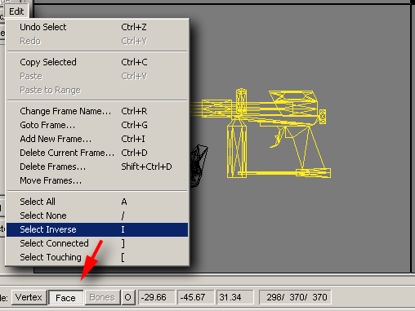Choose Select Touching option
The height and width of the screenshot is (311, 415).
97,257
